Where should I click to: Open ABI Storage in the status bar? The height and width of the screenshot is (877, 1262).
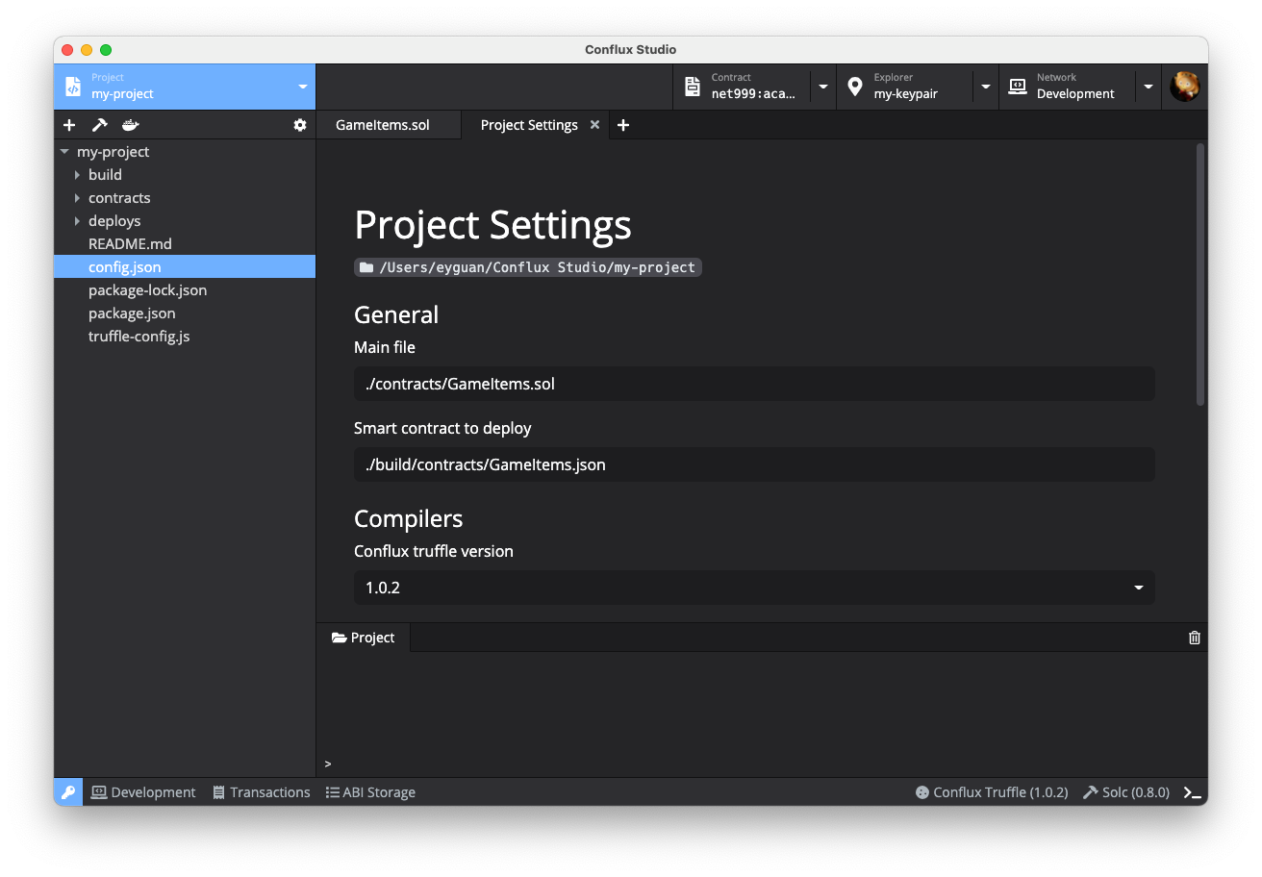click(370, 792)
